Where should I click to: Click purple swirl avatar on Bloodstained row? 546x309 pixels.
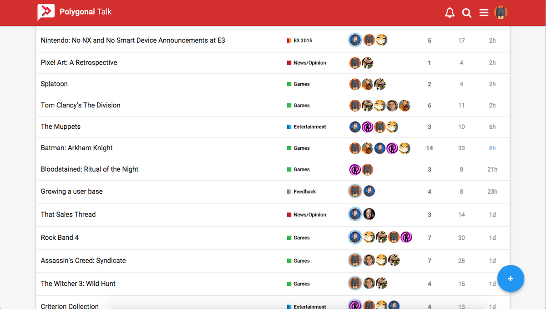(355, 170)
